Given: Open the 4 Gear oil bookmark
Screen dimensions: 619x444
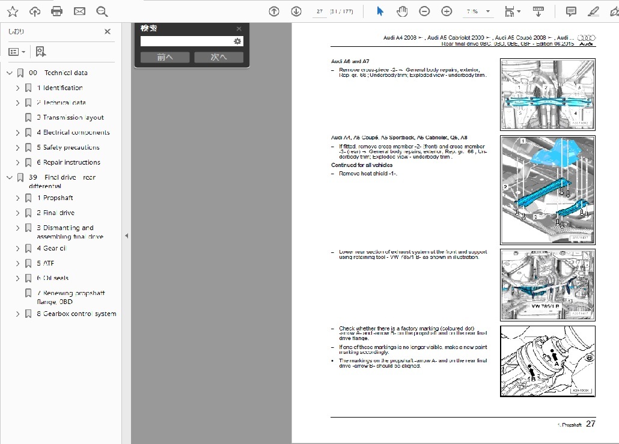Looking at the screenshot, I should tap(51, 249).
